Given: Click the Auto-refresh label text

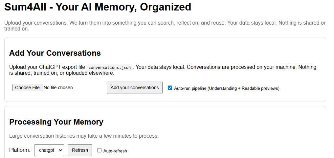Looking at the screenshot, I should [x=115, y=151].
